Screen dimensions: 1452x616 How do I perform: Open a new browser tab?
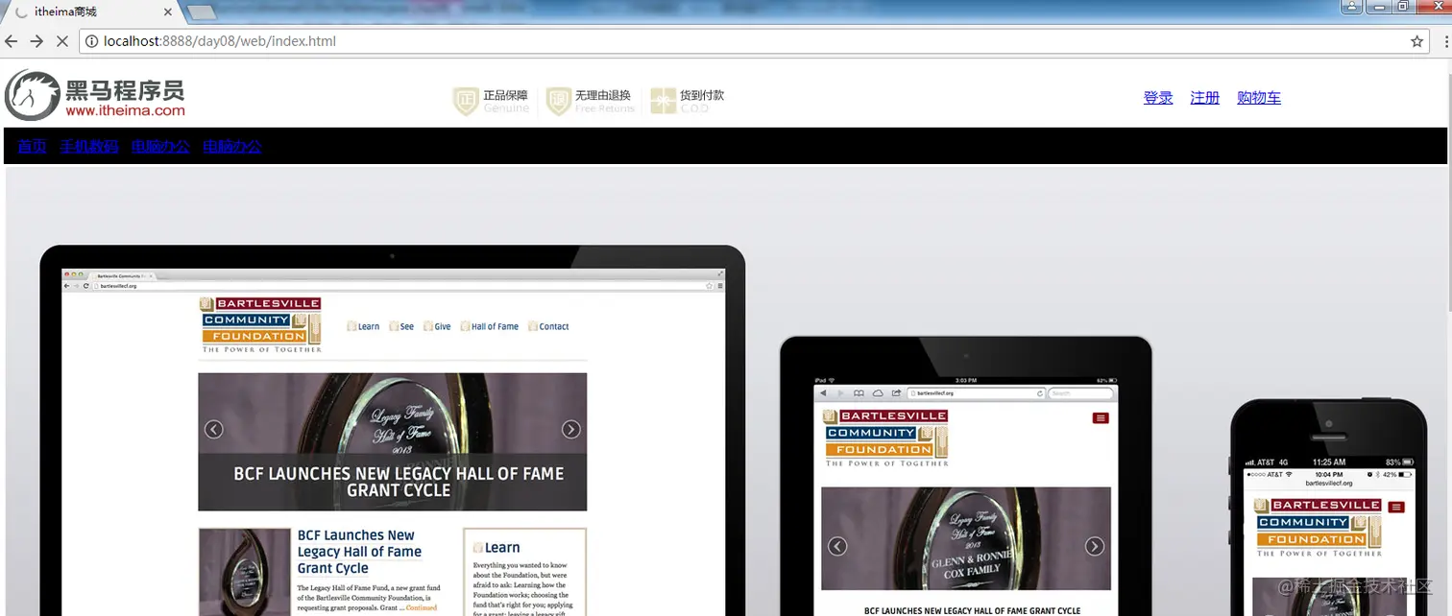[x=201, y=12]
